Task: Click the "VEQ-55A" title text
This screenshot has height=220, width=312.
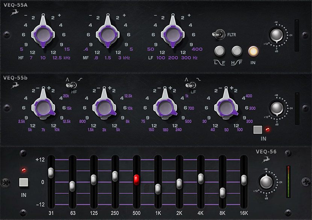Action: tap(15, 5)
